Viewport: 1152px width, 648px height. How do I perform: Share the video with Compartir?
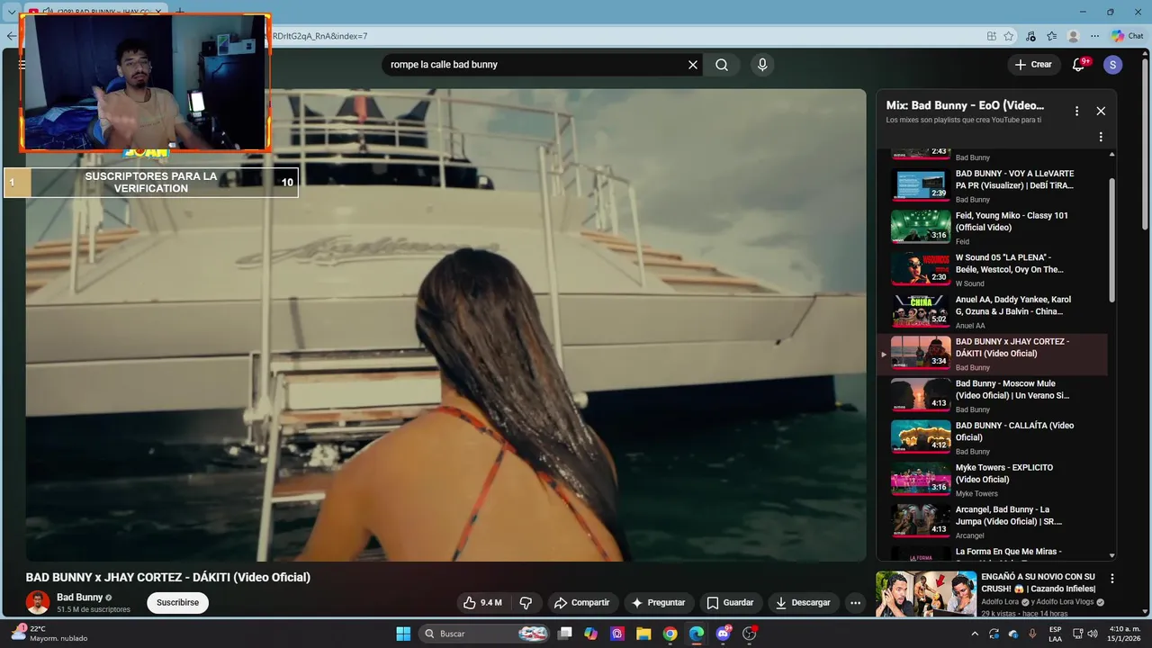coord(581,603)
